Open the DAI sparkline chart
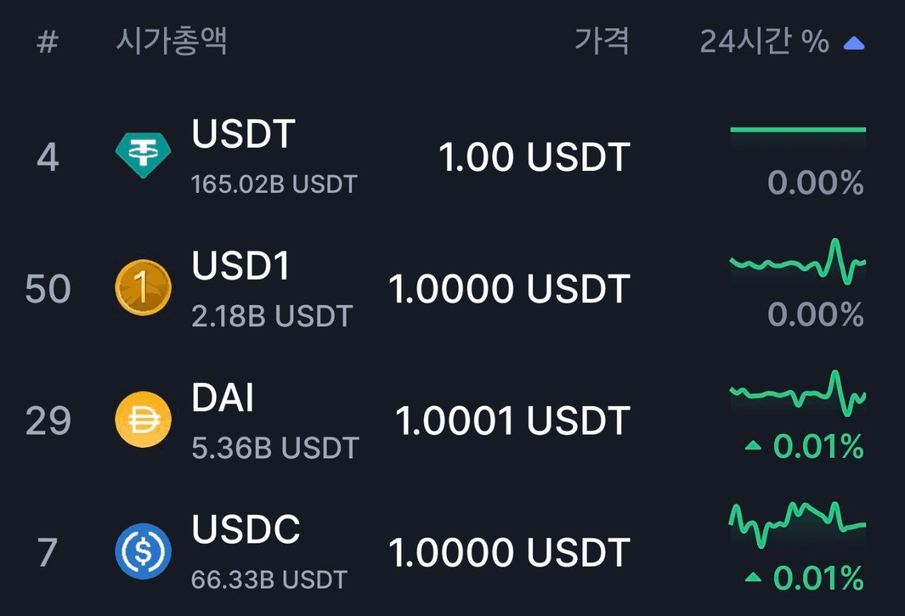The image size is (905, 616). (798, 392)
